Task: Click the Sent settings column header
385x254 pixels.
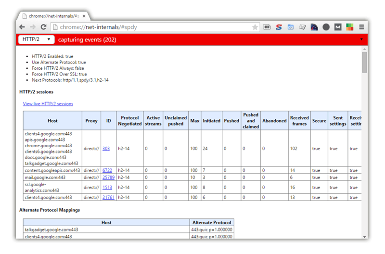Action: coord(338,121)
